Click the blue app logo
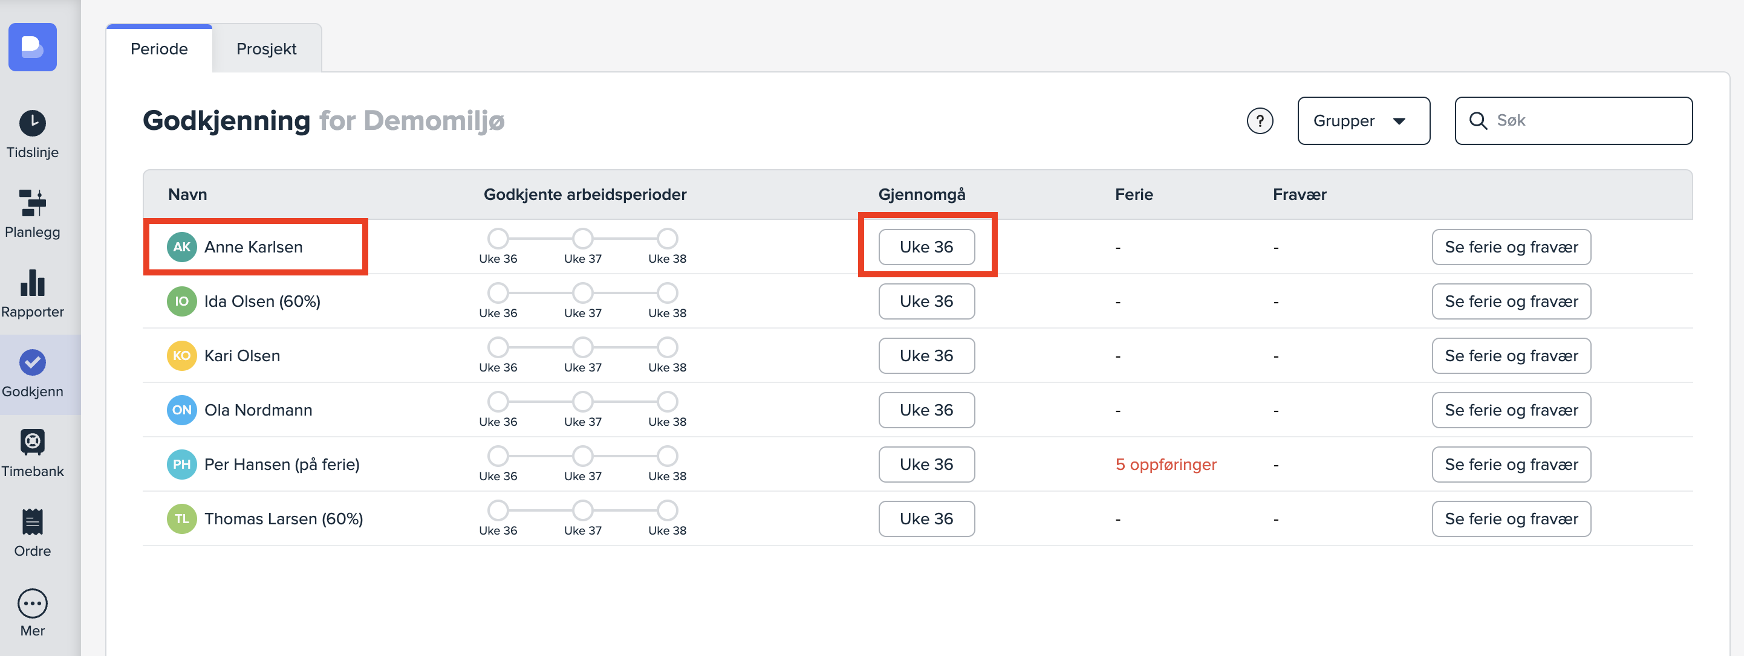The height and width of the screenshot is (656, 1744). [x=33, y=47]
